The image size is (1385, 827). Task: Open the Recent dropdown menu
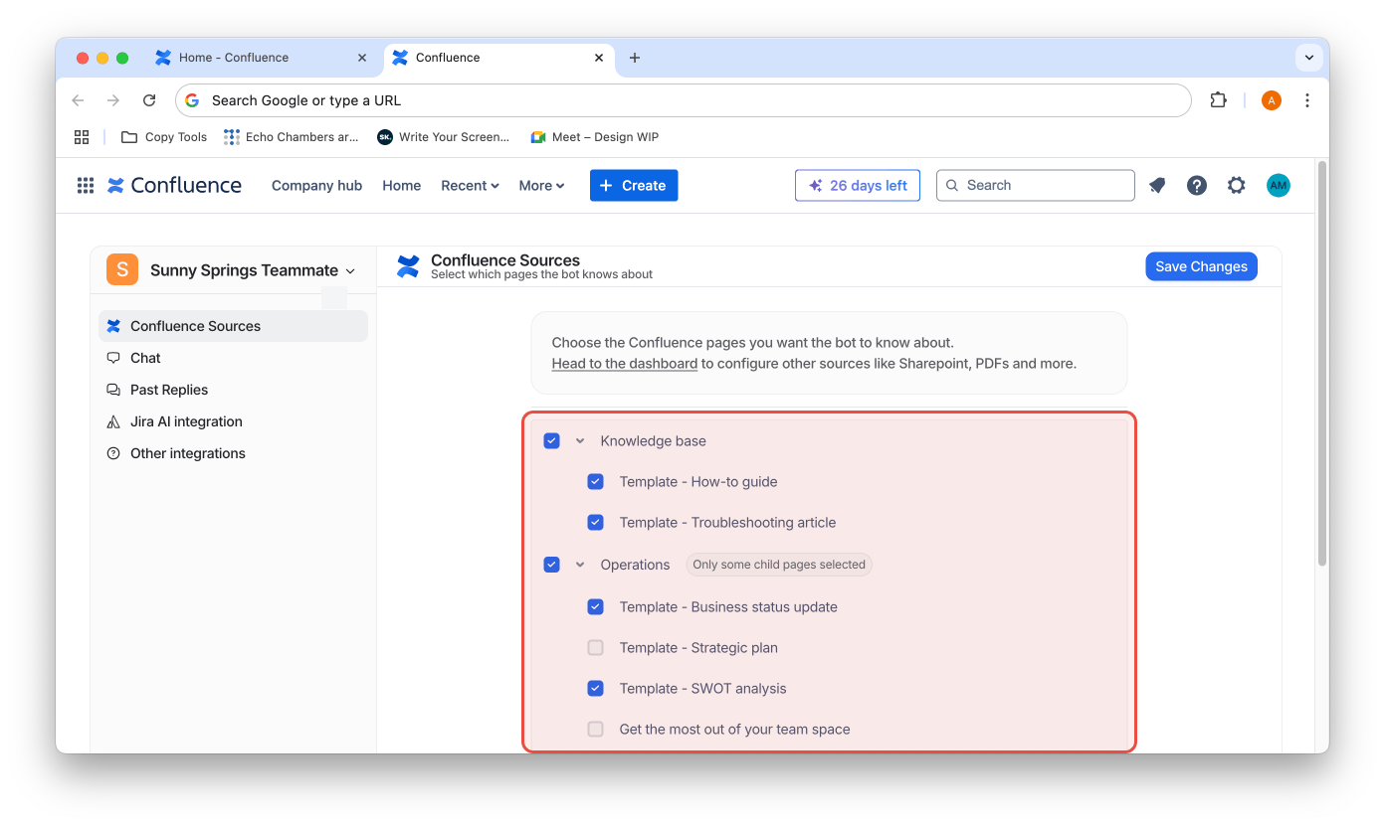[470, 185]
